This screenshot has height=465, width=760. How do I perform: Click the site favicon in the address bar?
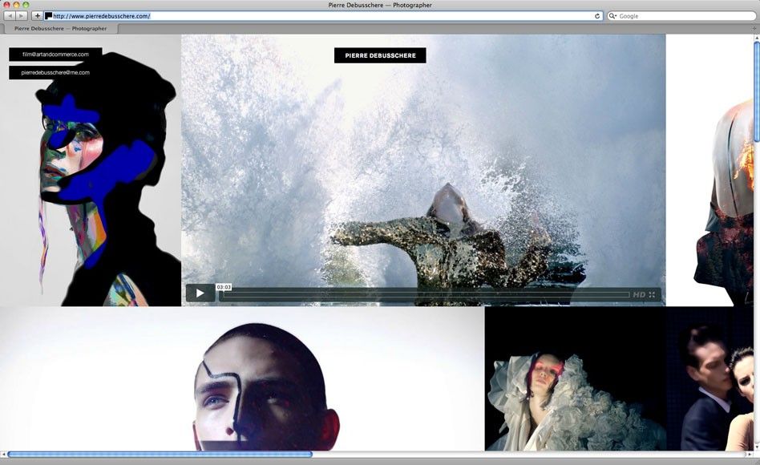[x=48, y=16]
